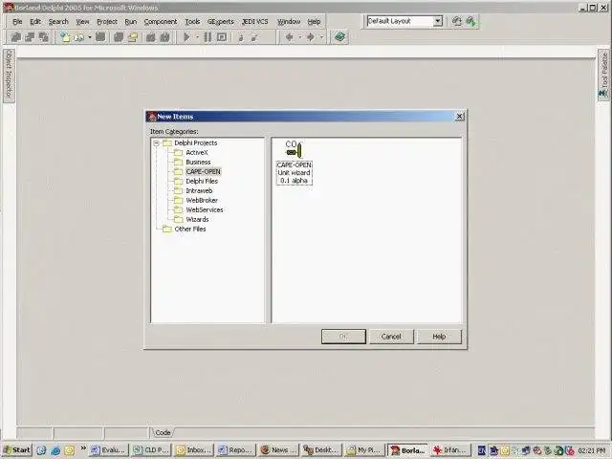
Task: Select the Delphi Projects folder
Action: [195, 143]
